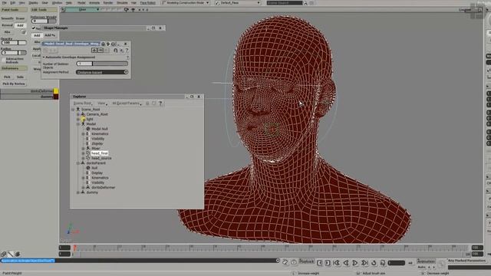Select the Add paint mode button
Screen dimensions: 491x276
21,25
